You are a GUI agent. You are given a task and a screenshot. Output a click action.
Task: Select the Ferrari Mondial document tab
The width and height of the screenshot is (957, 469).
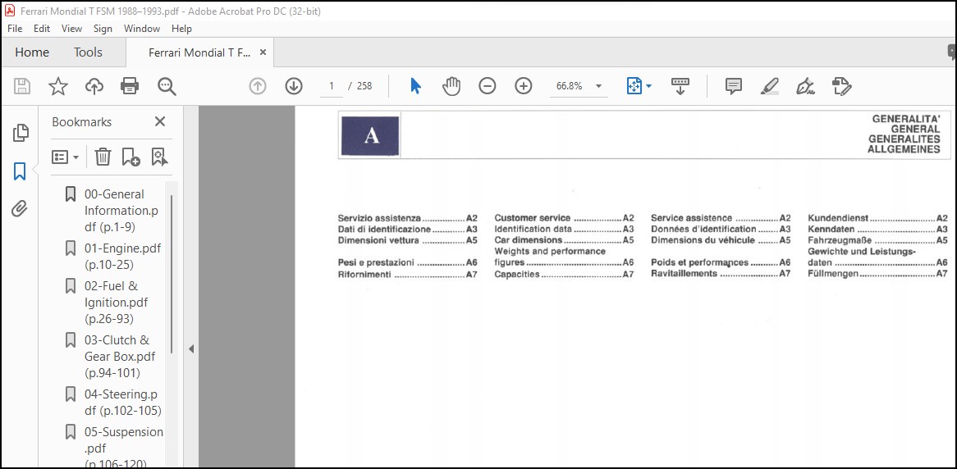point(199,52)
